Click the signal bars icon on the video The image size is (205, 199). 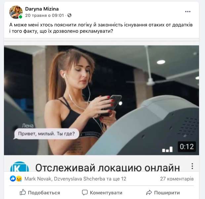click(167, 149)
